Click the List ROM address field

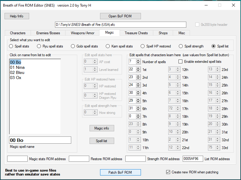point(193,159)
